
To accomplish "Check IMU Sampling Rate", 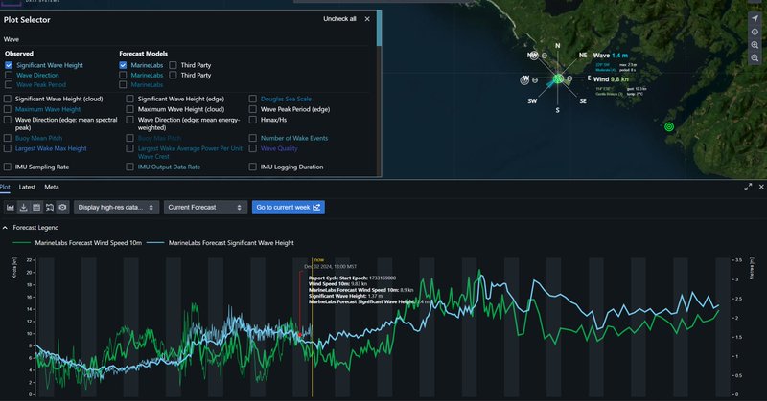I will pyautogui.click(x=8, y=167).
